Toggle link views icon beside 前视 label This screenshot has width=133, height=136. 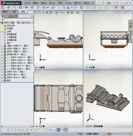37,67
